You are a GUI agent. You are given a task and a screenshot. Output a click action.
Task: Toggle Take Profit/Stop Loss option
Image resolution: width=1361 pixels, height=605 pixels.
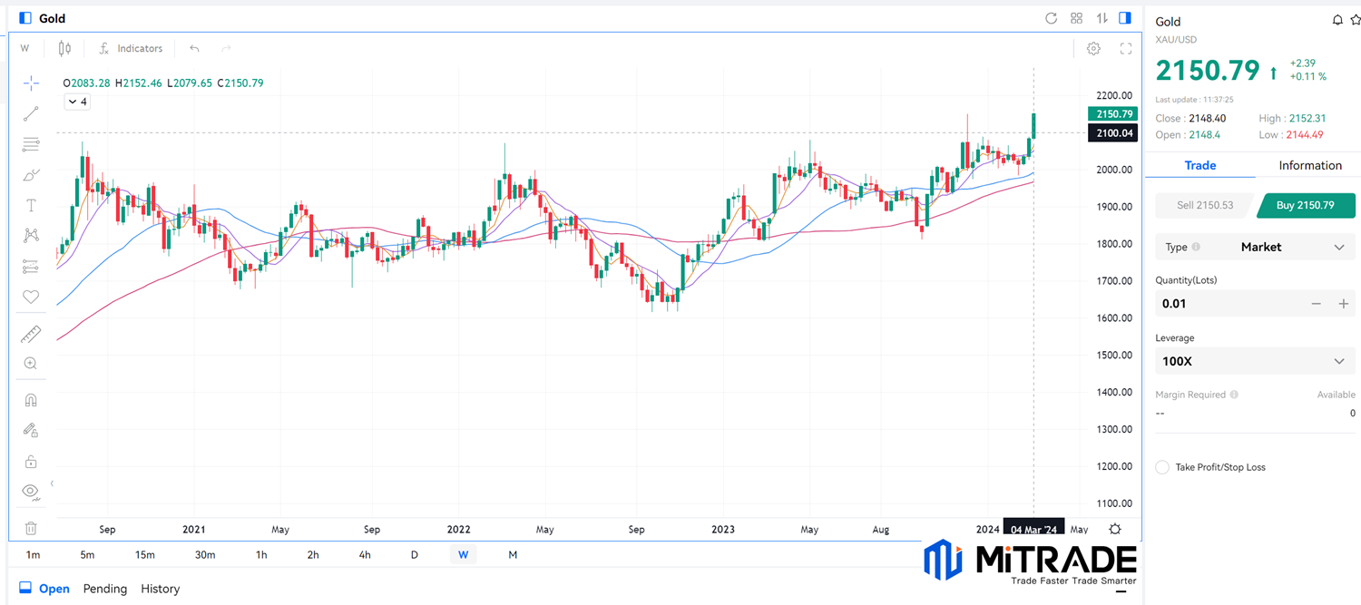pos(1162,467)
